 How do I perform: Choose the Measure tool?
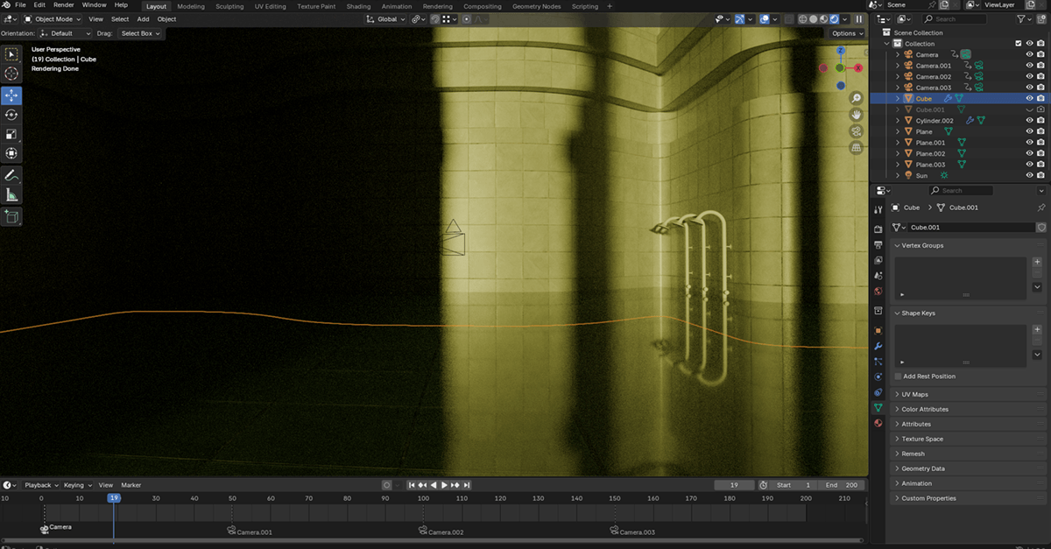11,195
